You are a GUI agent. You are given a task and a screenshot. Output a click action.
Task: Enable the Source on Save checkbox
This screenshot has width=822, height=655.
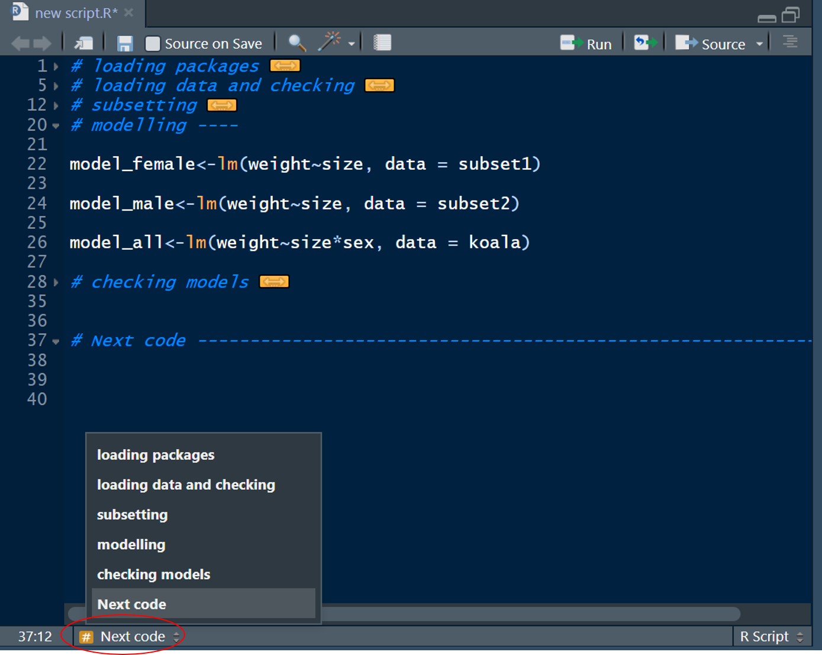pyautogui.click(x=153, y=44)
